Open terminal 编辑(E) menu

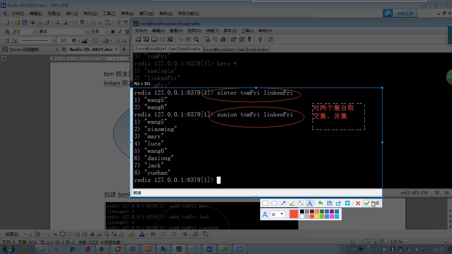(x=158, y=31)
